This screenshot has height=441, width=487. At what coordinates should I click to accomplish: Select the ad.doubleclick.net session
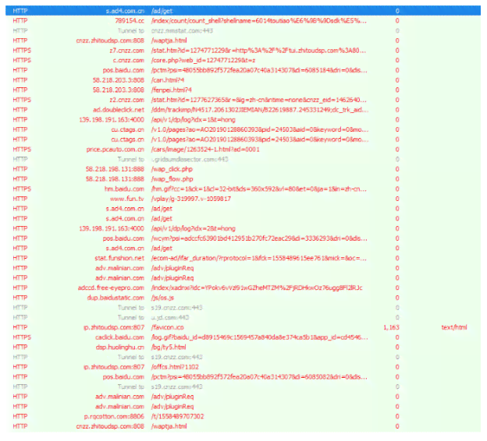(243, 110)
